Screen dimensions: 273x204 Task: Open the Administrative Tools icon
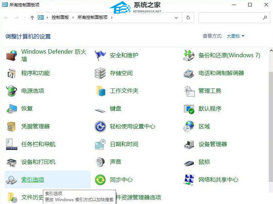coord(189,91)
